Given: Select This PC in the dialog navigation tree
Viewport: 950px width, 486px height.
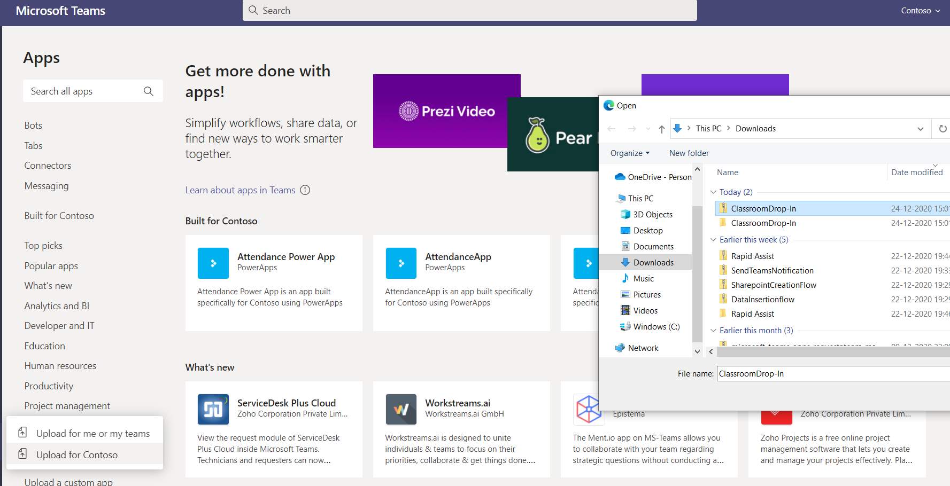Looking at the screenshot, I should [635, 199].
